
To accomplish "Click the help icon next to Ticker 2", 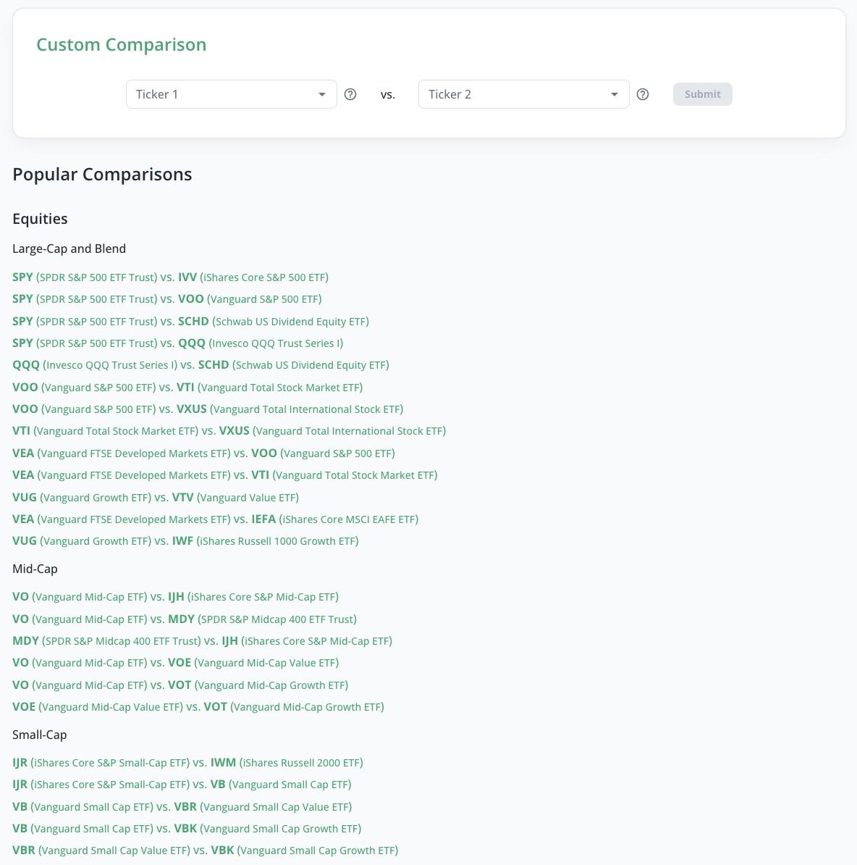I will [643, 94].
